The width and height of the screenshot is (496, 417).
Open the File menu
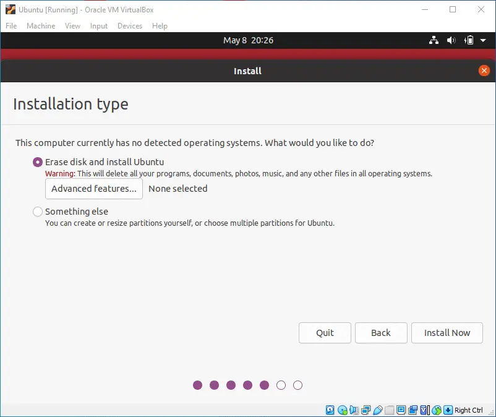(x=11, y=26)
